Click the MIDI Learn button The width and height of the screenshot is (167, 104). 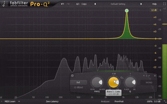coord(10,101)
